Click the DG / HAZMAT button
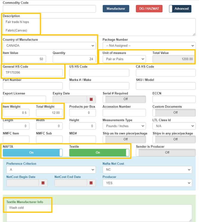 (149, 9)
